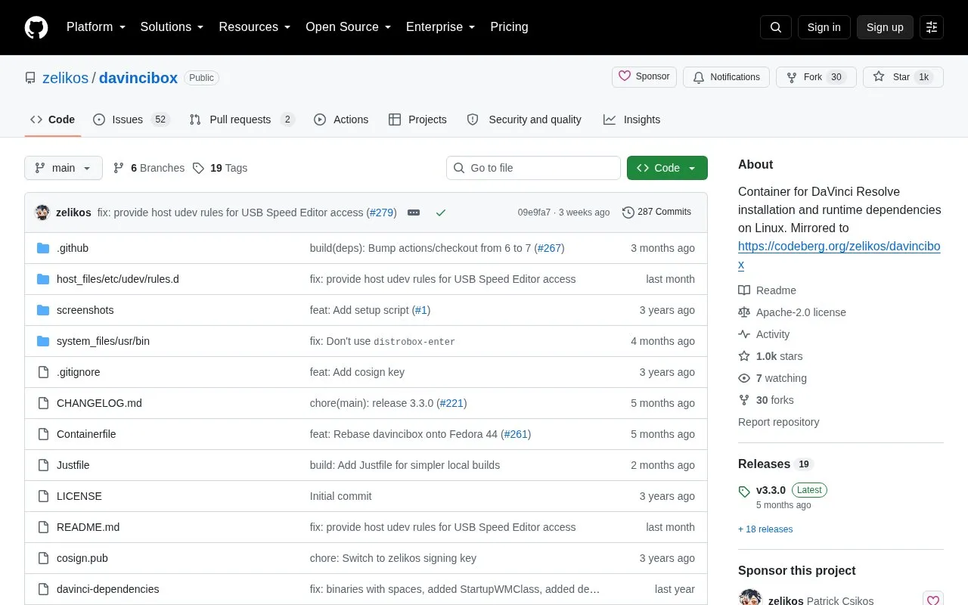Screen dimensions: 968x605
Task: Open the README.md file
Action: [x=88, y=527]
